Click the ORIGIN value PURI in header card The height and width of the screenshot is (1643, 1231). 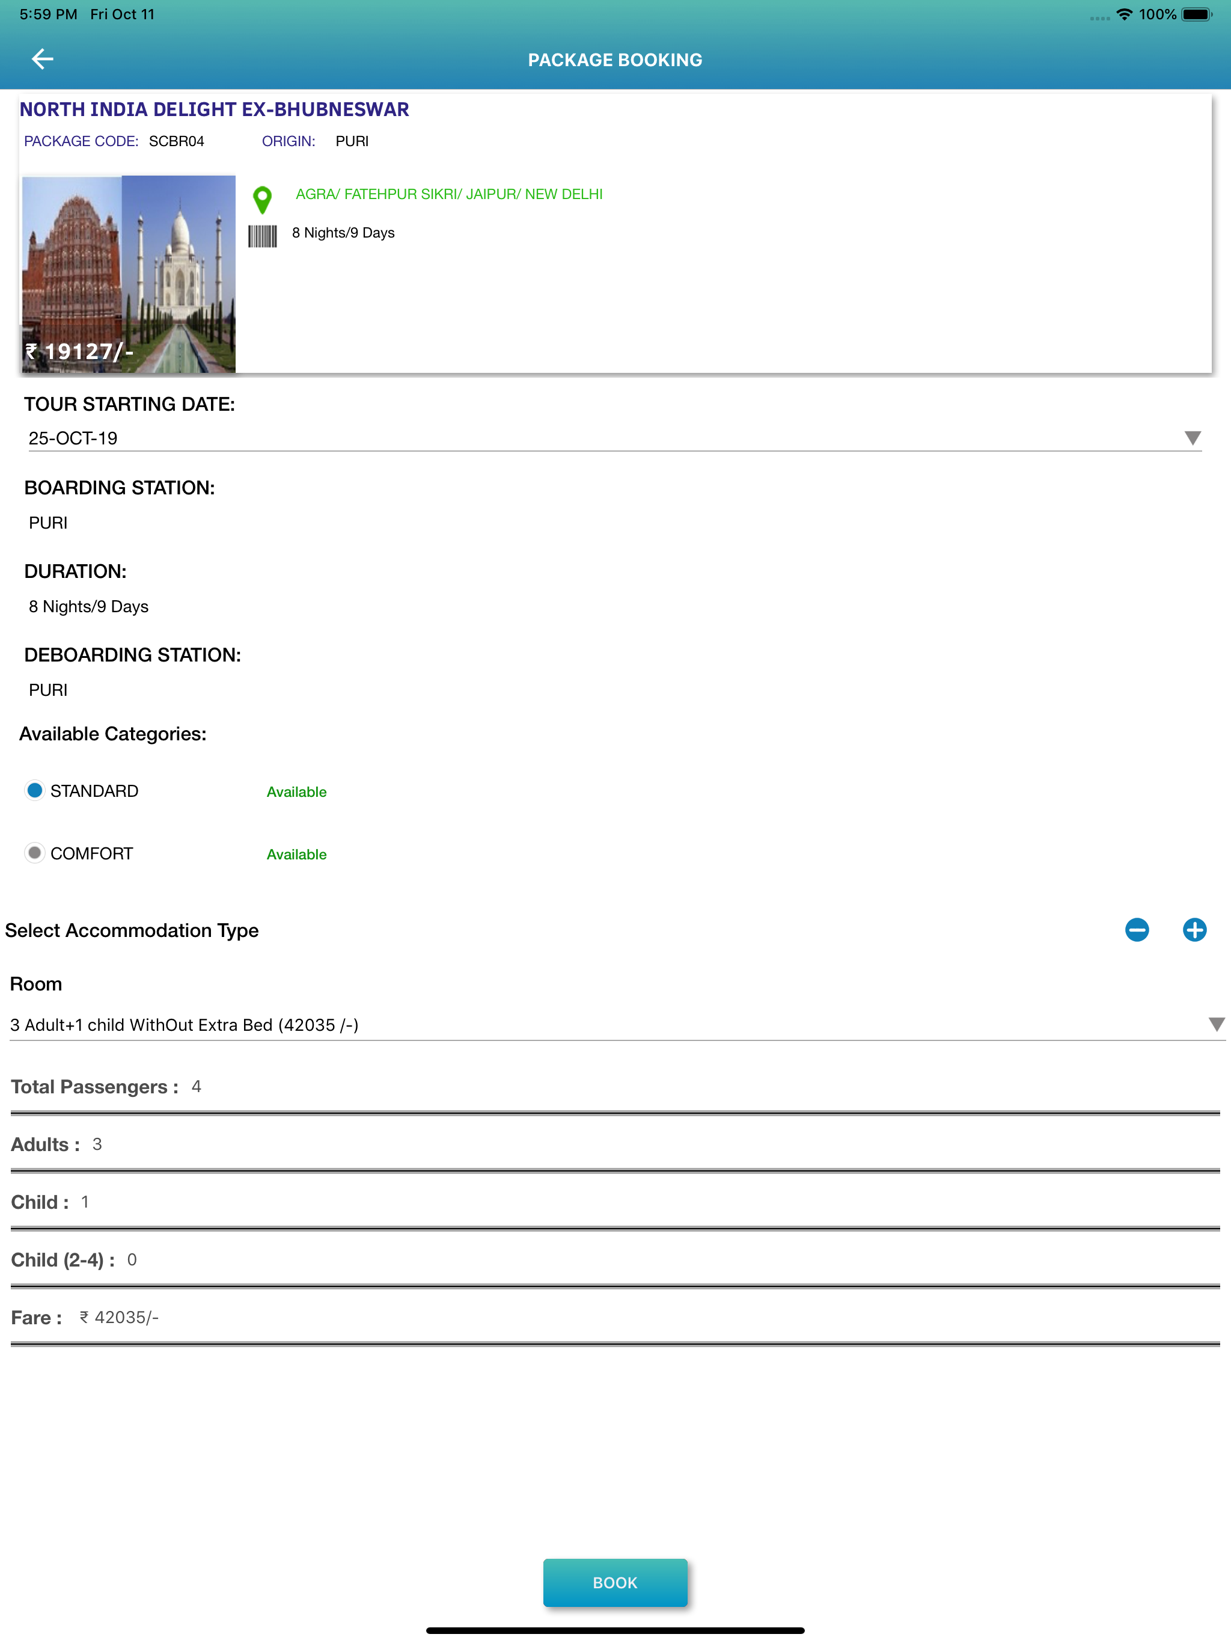point(352,141)
